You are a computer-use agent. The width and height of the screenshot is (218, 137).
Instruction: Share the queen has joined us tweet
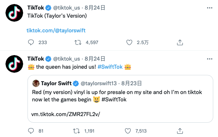(180, 131)
